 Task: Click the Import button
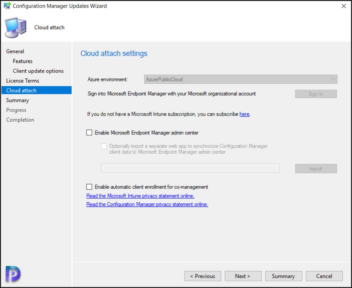pyautogui.click(x=316, y=169)
